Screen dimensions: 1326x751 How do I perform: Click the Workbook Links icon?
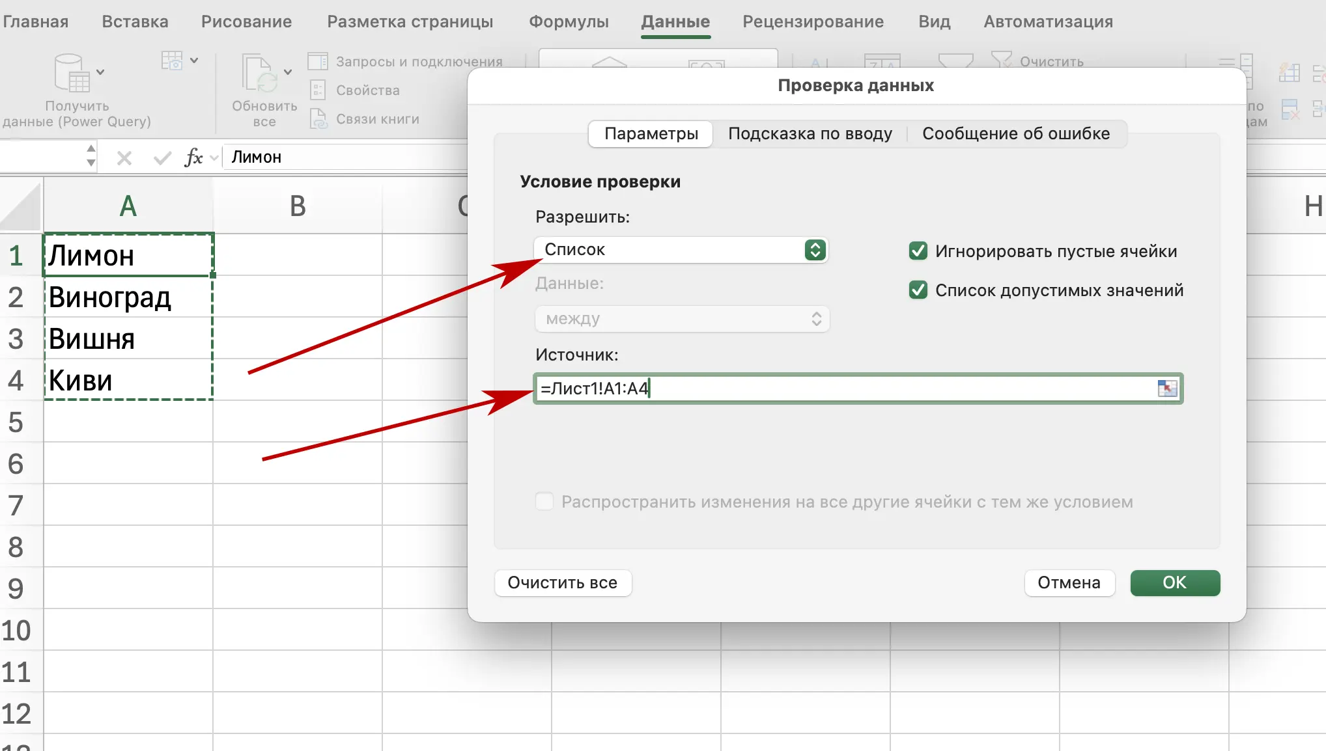(318, 119)
